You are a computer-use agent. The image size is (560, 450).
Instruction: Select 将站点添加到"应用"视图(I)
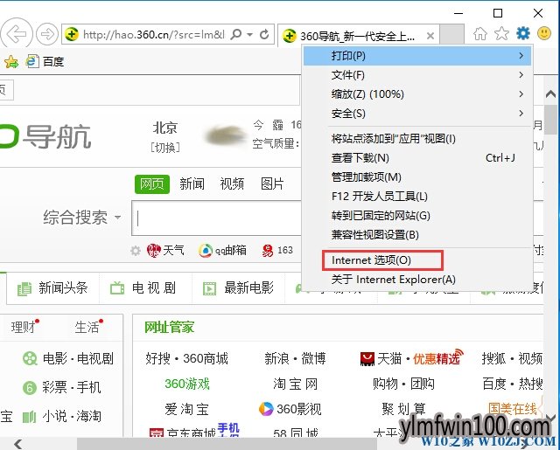(417, 138)
